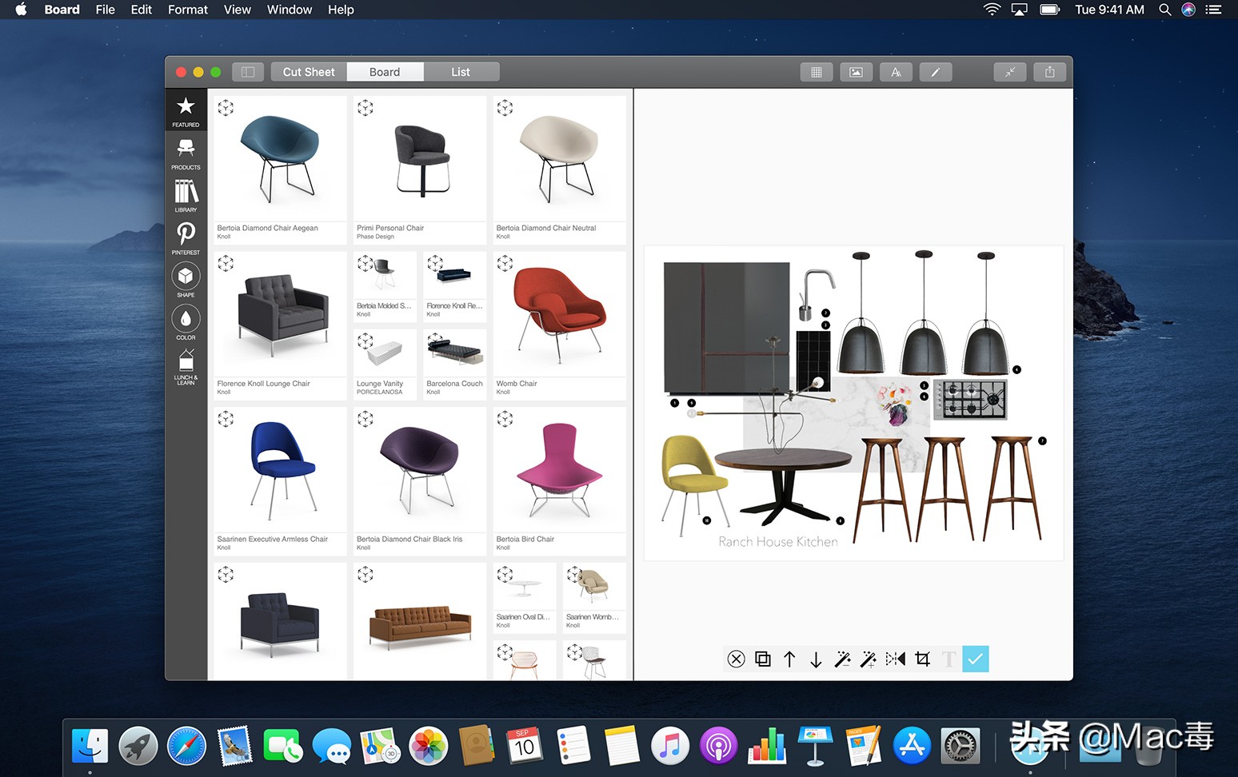Select the pink Bertoia Bird Chair thumbnail
The height and width of the screenshot is (777, 1238).
560,470
